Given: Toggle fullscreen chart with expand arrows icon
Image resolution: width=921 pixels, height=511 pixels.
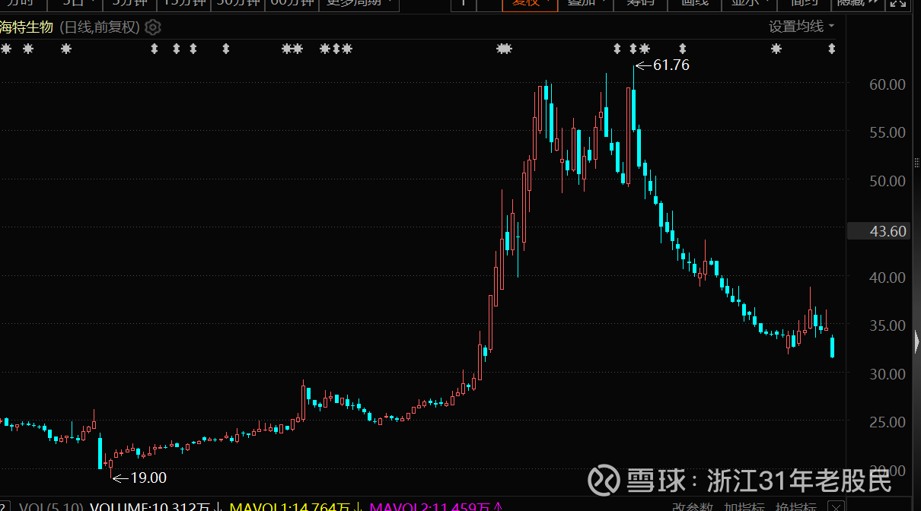Looking at the screenshot, I should (898, 2).
